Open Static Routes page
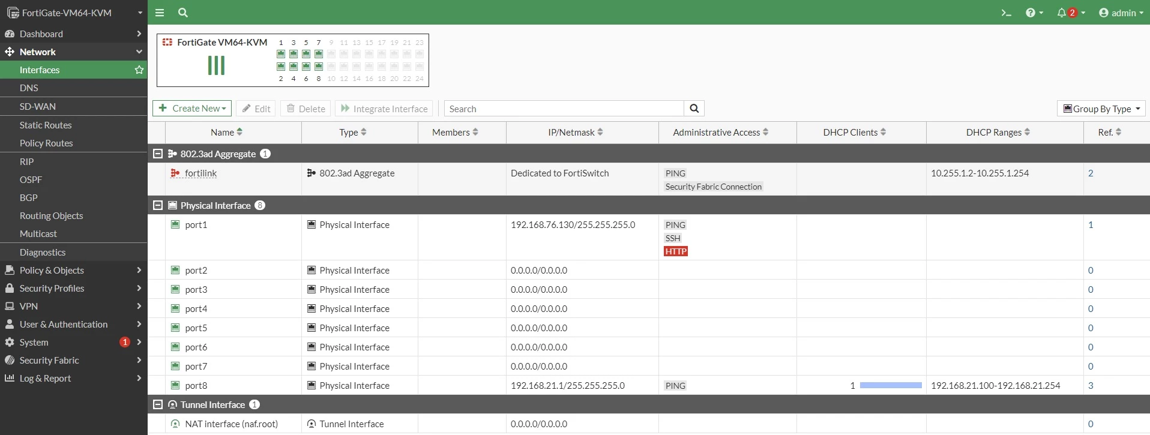Viewport: 1150px width, 435px height. 74,125
